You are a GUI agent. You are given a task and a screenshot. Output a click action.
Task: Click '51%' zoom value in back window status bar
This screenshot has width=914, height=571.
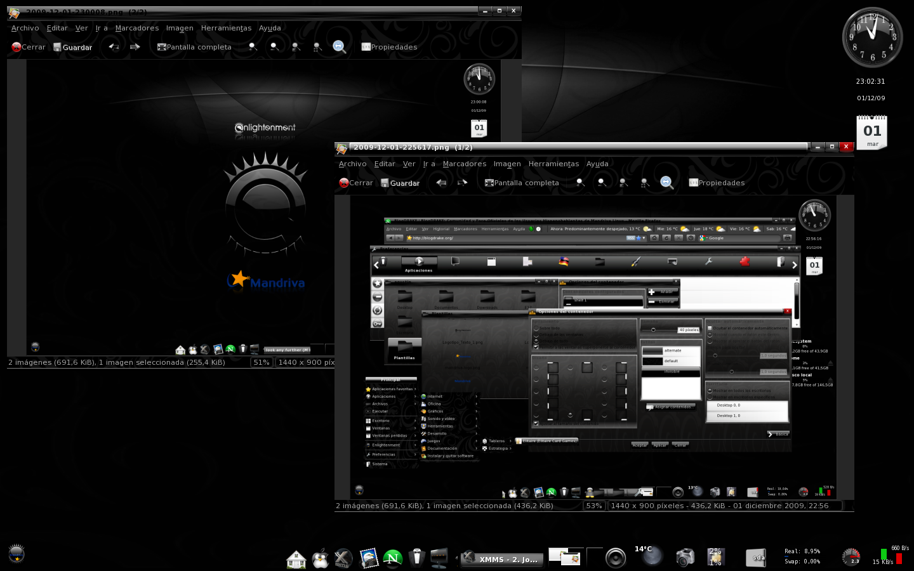pyautogui.click(x=262, y=362)
